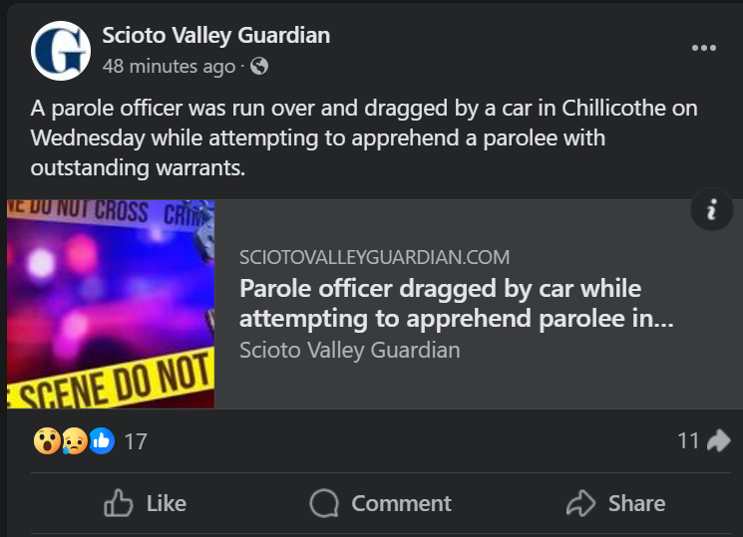Image resolution: width=743 pixels, height=537 pixels.
Task: Click the SCIOTOVALLEYGUARDIAN.COM domain label
Action: point(375,257)
